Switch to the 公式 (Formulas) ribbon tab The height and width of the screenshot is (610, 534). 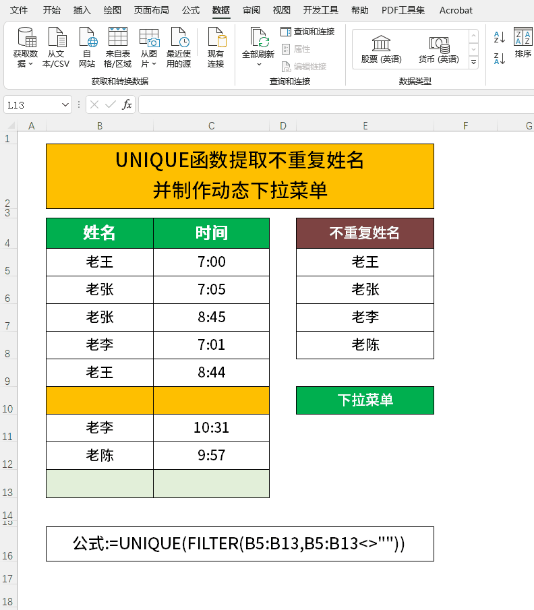191,10
